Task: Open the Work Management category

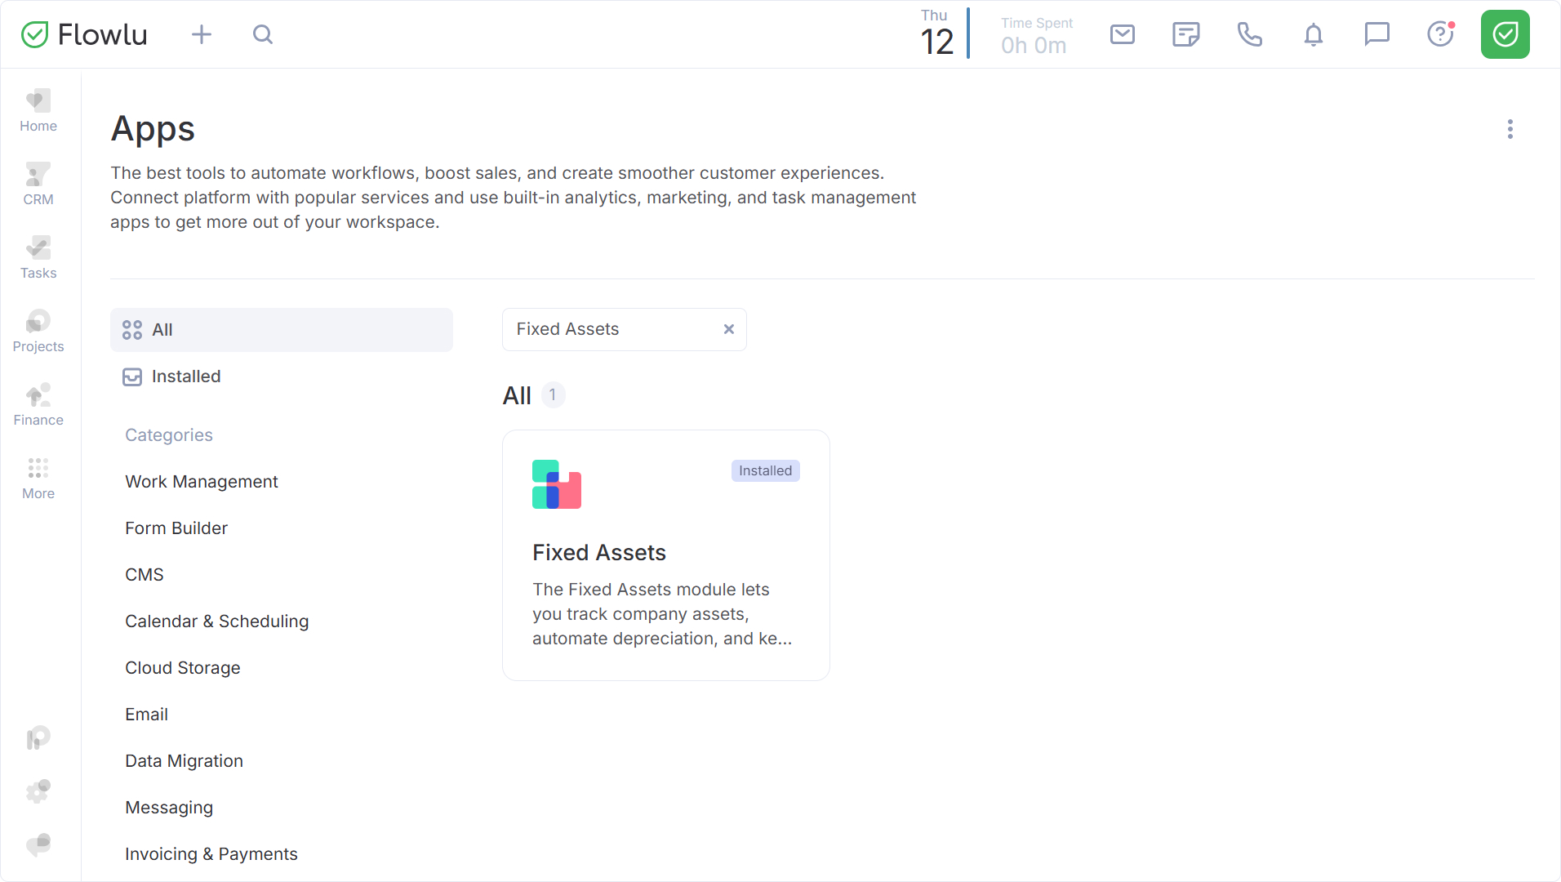Action: pos(201,482)
